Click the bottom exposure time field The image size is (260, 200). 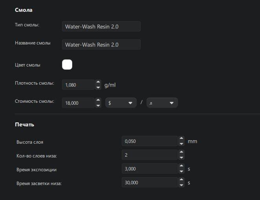coord(150,183)
